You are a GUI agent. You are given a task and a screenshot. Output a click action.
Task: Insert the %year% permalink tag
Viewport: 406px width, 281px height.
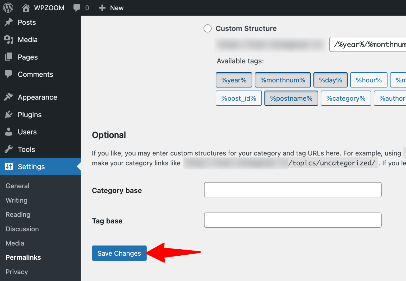234,80
